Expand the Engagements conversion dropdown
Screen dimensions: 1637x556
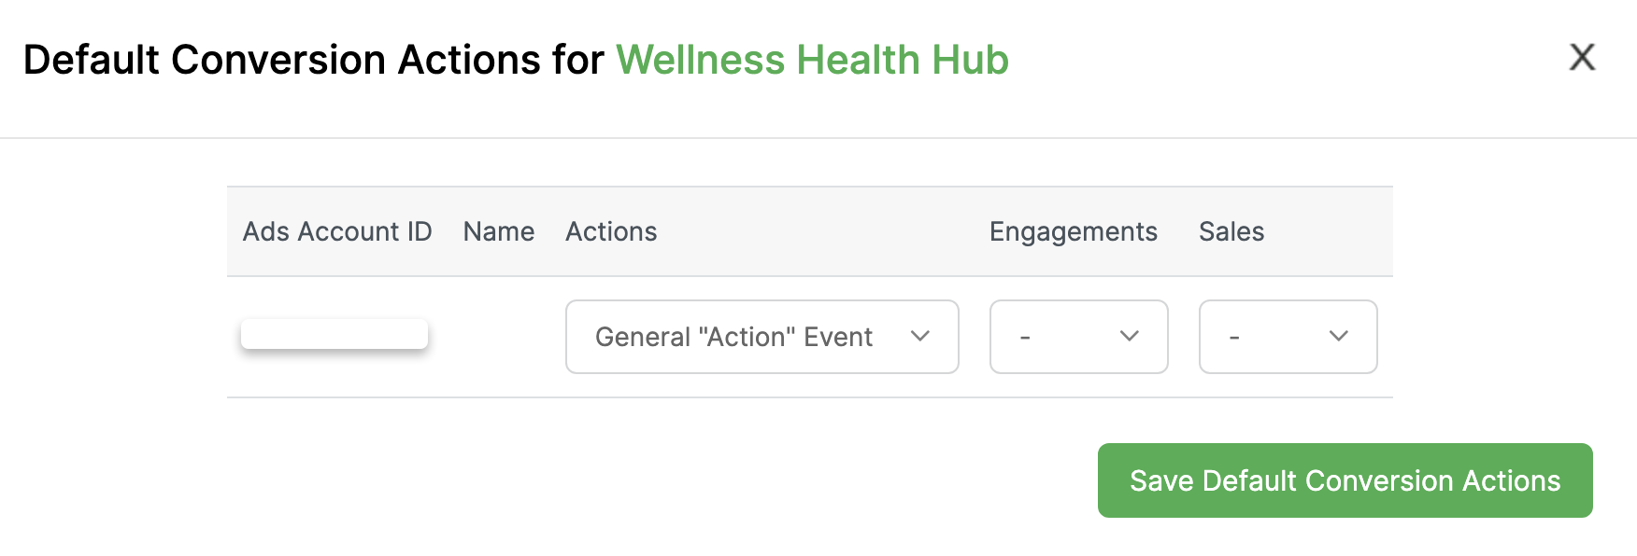pos(1078,337)
